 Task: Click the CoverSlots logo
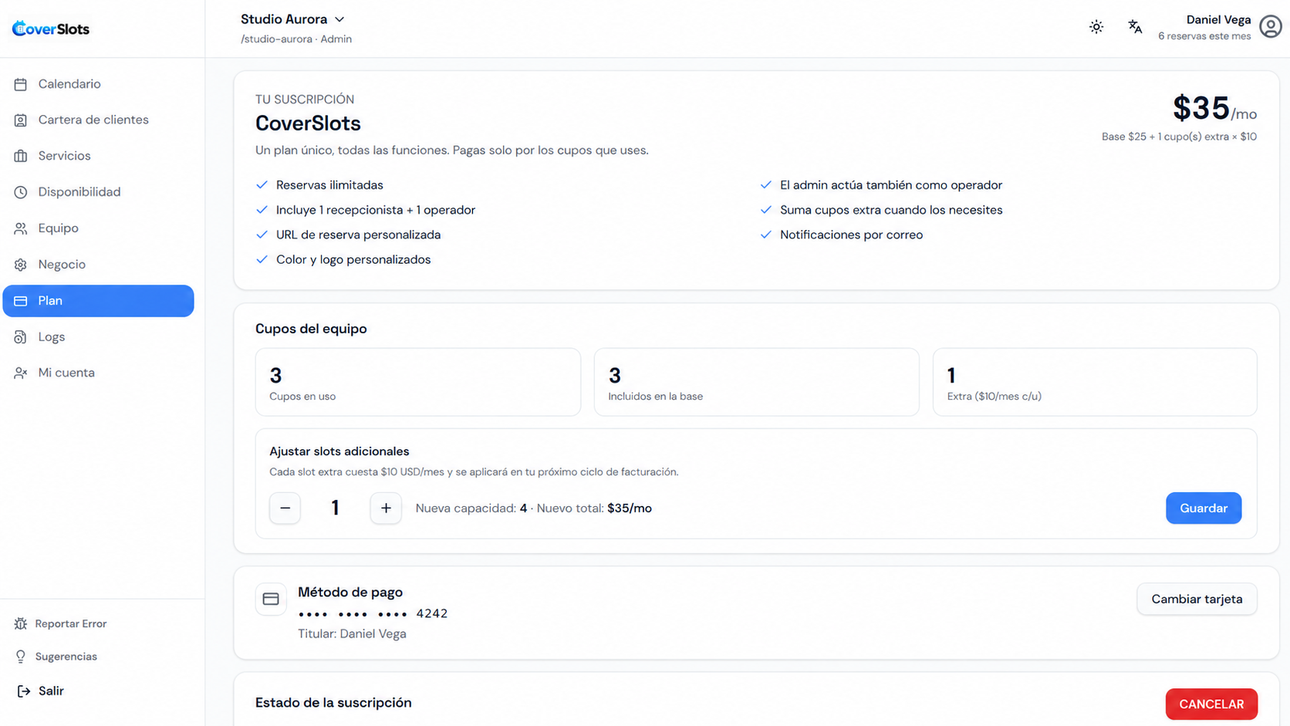point(51,29)
